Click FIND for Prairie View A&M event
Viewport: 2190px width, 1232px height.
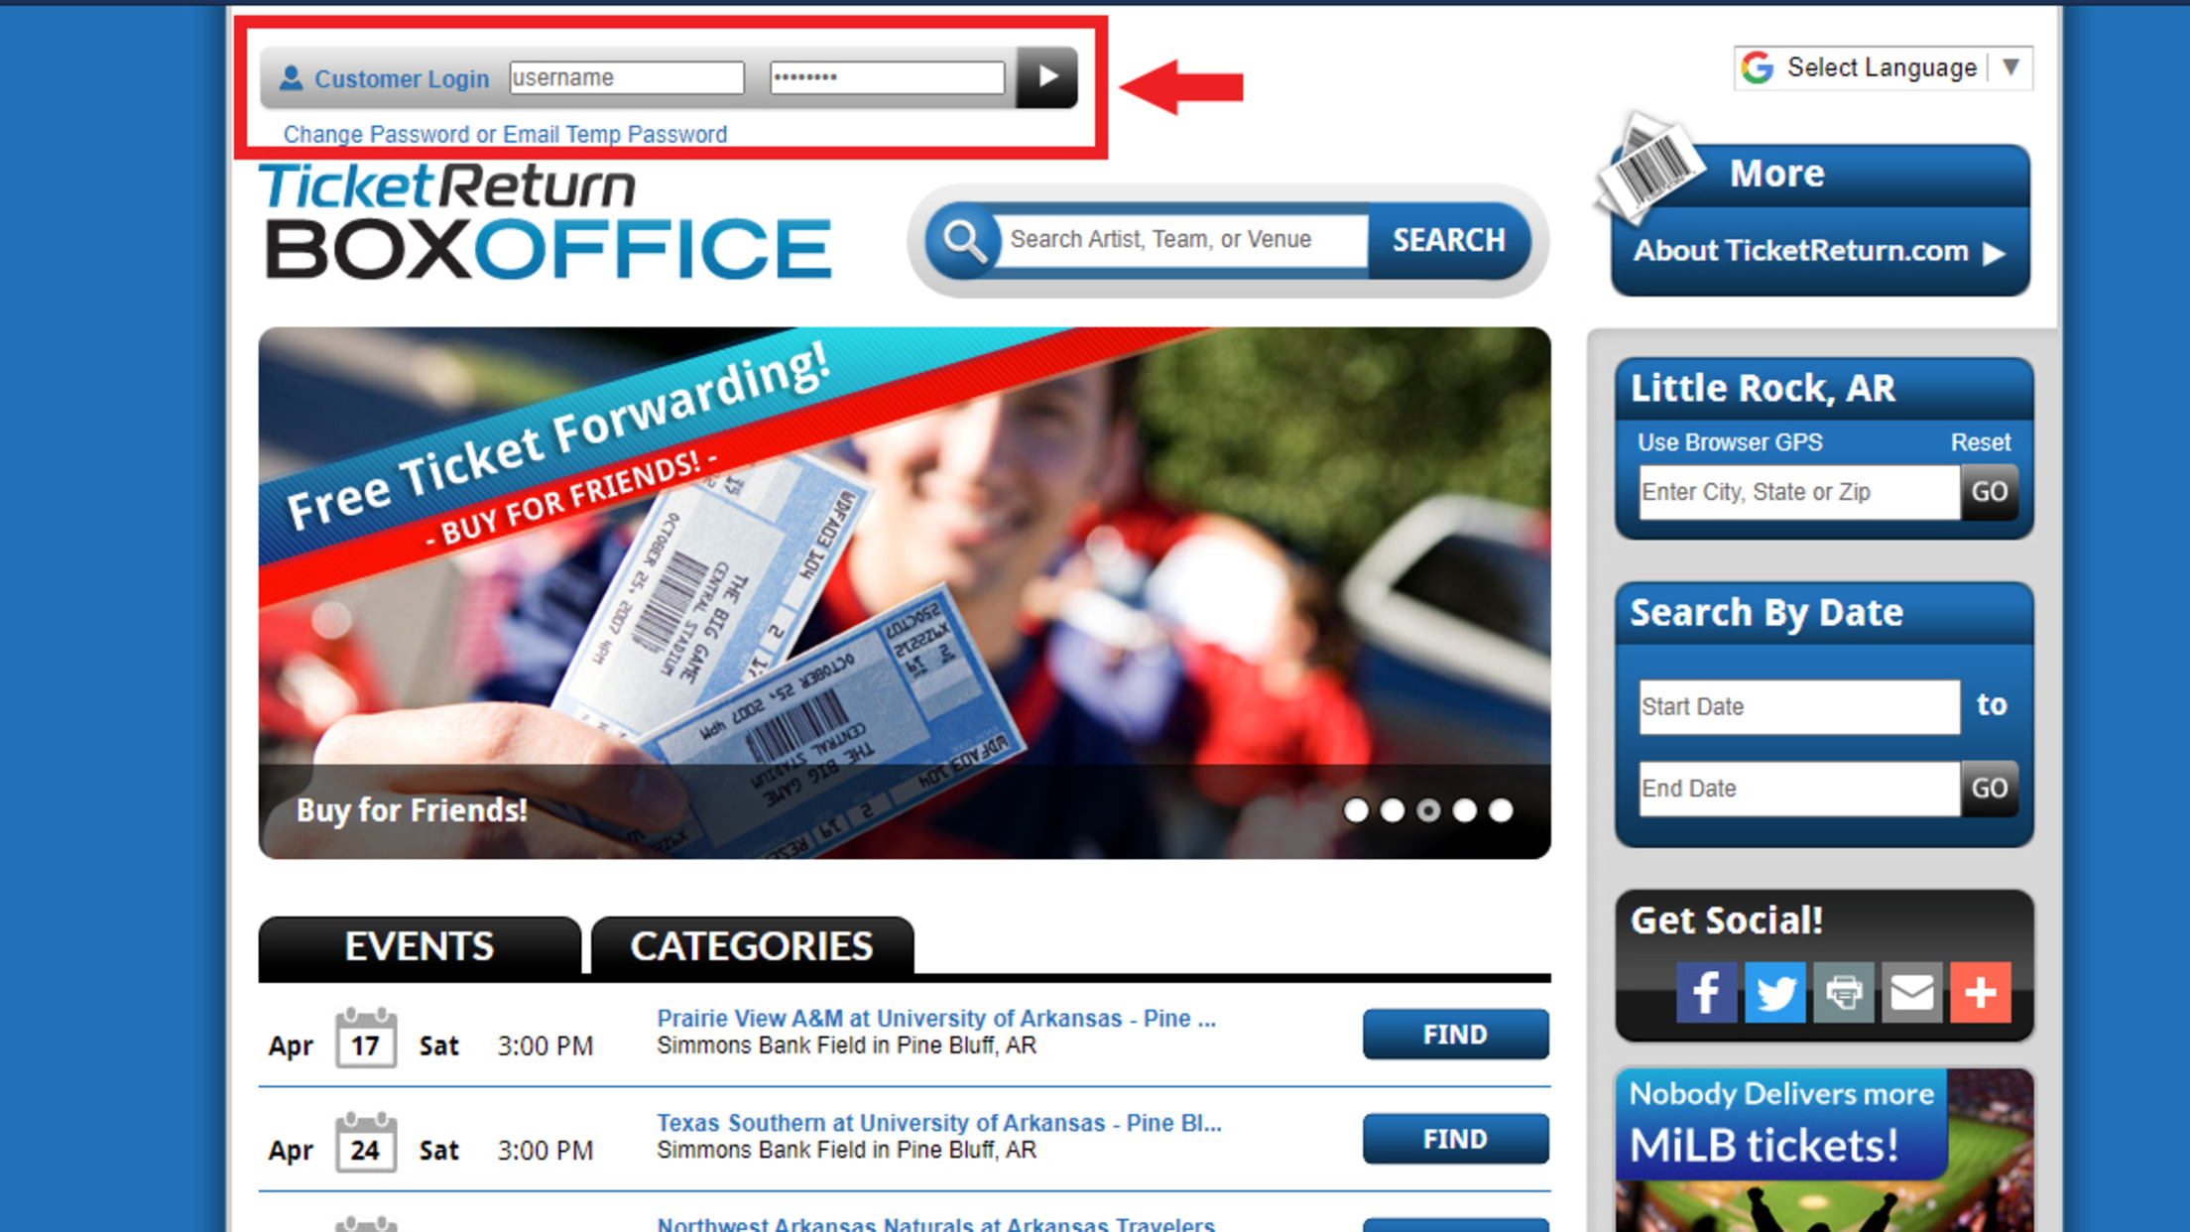[1454, 1034]
